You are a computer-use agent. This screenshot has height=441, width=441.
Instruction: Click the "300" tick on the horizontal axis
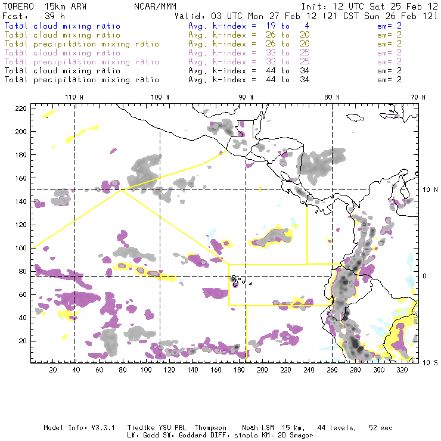(378, 370)
